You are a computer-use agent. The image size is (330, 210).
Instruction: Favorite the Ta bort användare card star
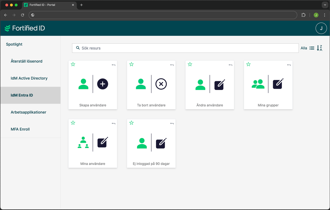[x=132, y=64]
